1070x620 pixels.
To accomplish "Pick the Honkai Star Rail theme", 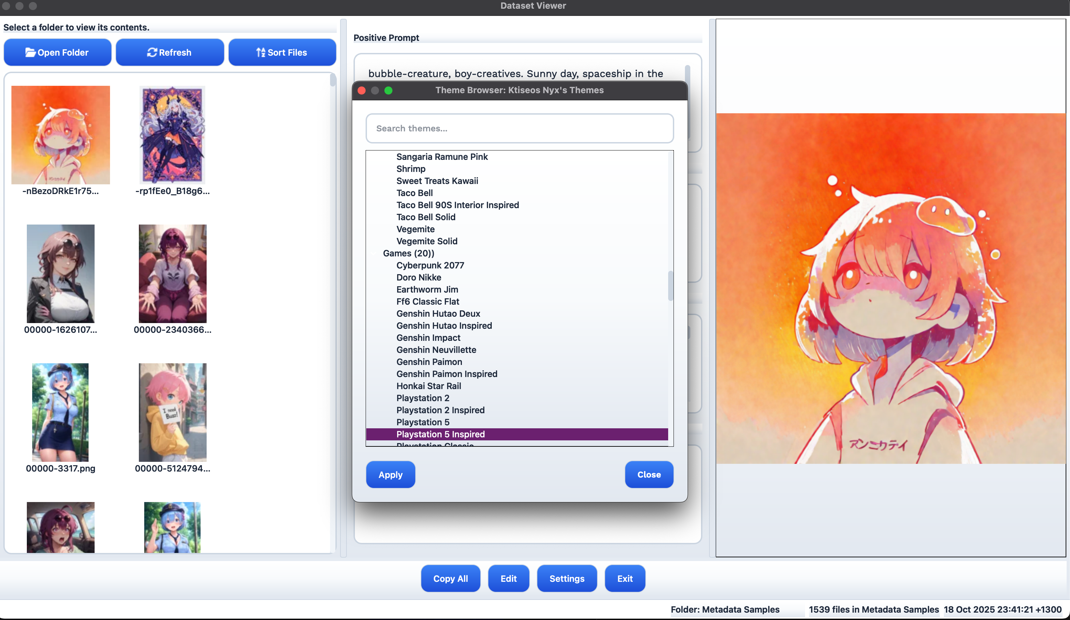I will pos(428,386).
